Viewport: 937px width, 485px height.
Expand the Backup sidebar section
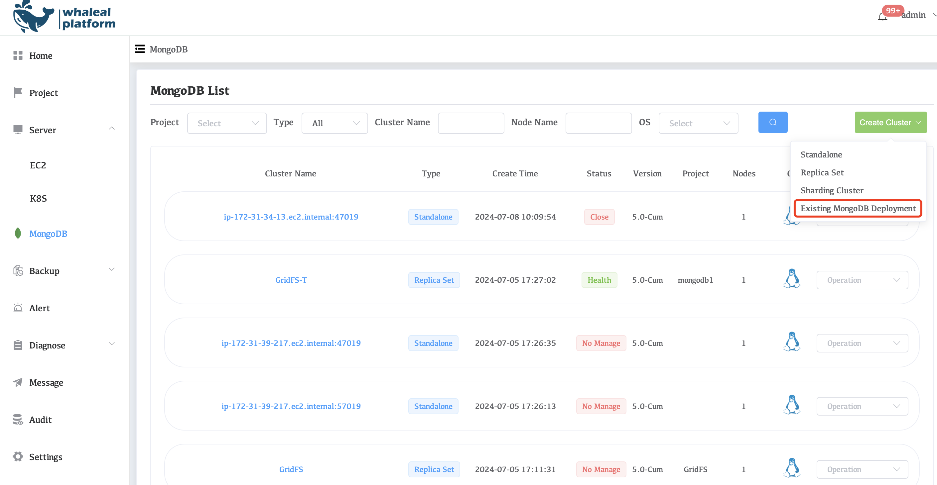tap(112, 269)
